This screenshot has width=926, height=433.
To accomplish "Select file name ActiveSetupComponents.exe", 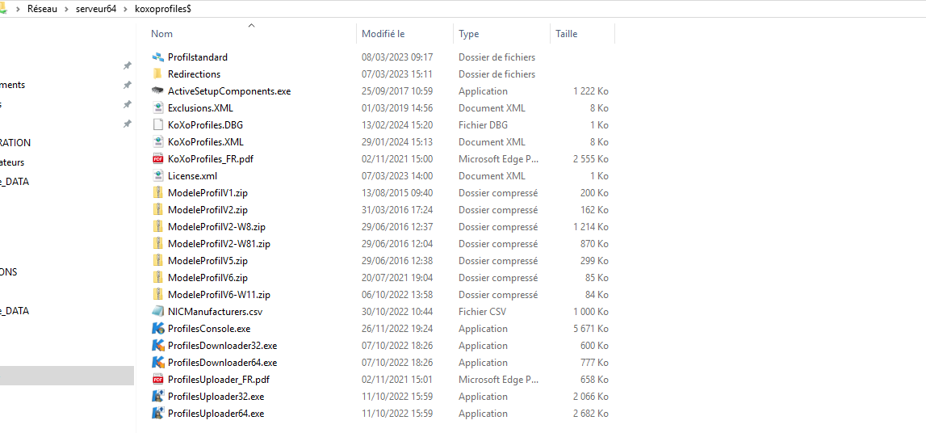I will point(229,91).
